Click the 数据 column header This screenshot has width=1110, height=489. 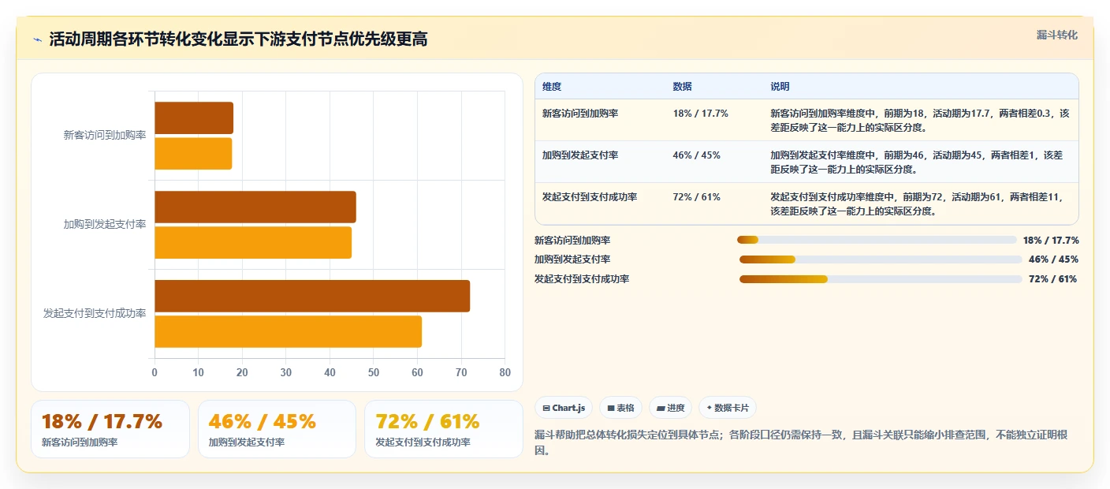coord(682,86)
